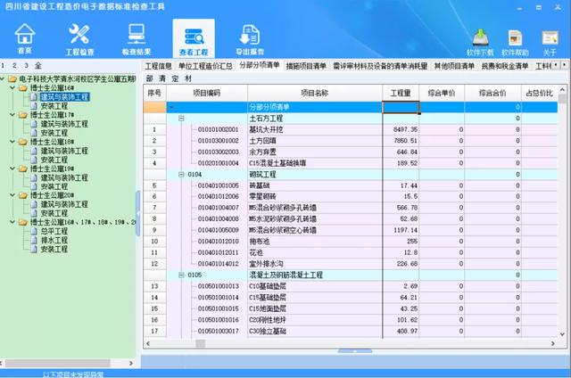Collapse the 0105 混凝土及钢筋混凝土工程 section
This screenshot has width=571, height=378.
(181, 275)
